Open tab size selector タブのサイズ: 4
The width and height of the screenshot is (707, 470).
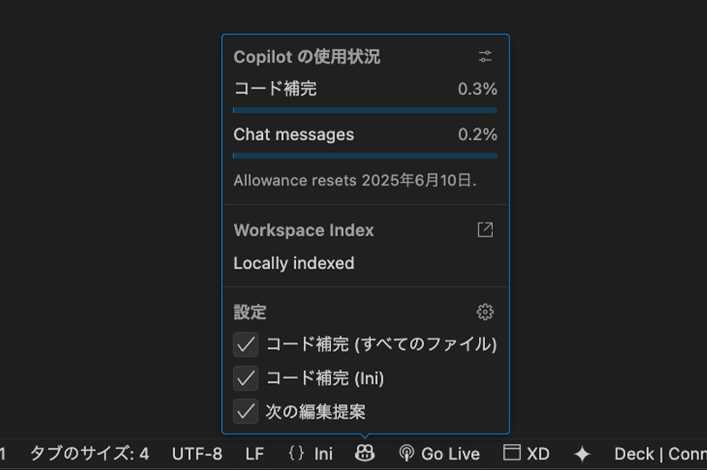(x=90, y=453)
